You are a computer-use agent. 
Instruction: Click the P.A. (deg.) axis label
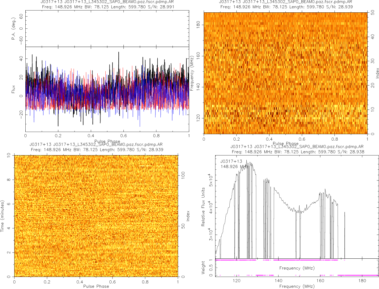pyautogui.click(x=13, y=28)
